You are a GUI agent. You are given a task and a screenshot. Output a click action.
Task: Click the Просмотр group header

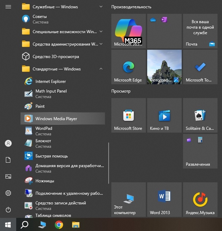pyautogui.click(x=121, y=91)
